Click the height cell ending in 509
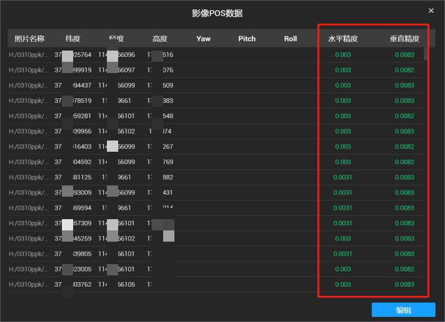Screen dimensions: 445x322 160,85
